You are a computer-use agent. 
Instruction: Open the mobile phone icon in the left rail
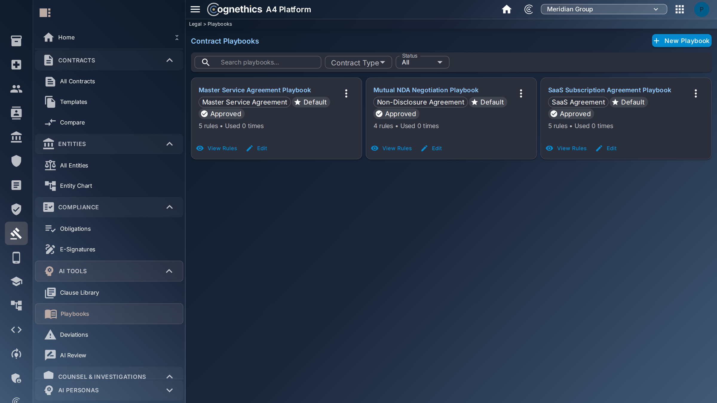(16, 258)
